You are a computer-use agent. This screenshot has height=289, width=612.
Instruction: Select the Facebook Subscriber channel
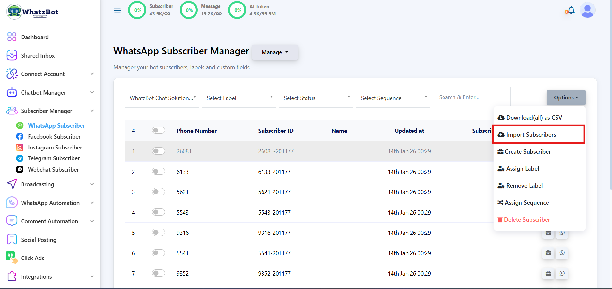pyautogui.click(x=54, y=136)
